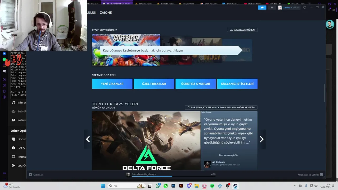This screenshot has height=190, width=338.
Task: Open browser downloads icon on right edge
Action: pos(329,10)
